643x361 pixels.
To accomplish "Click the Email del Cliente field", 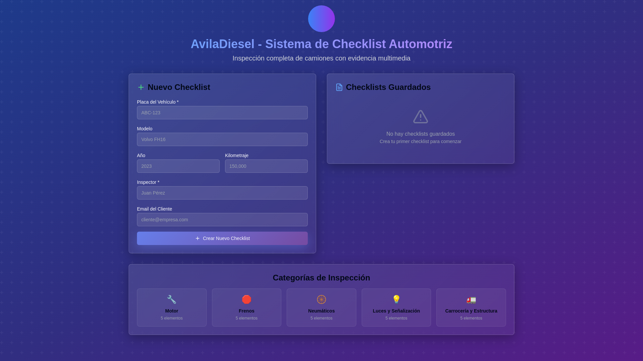I will [222, 220].
